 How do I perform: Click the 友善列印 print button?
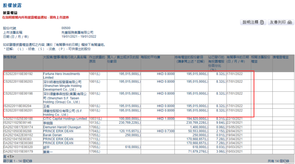(281, 22)
